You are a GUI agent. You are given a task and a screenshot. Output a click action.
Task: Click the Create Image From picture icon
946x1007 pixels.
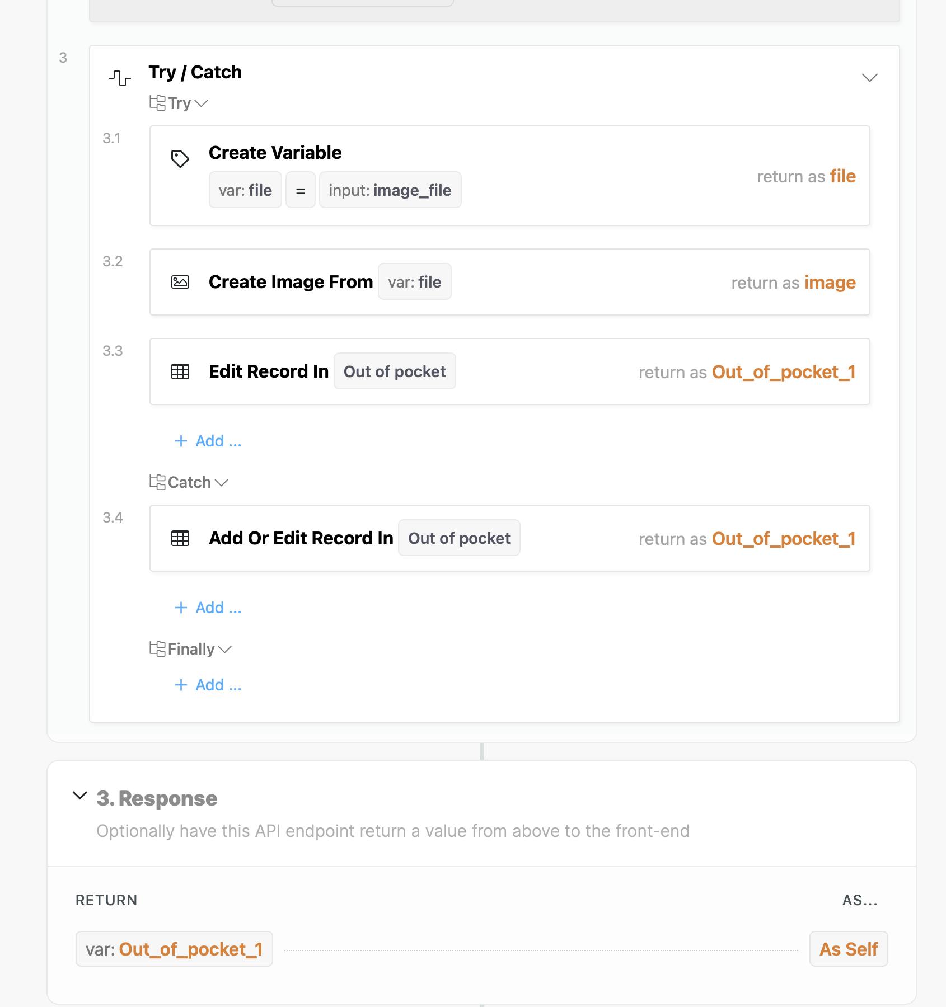point(180,282)
